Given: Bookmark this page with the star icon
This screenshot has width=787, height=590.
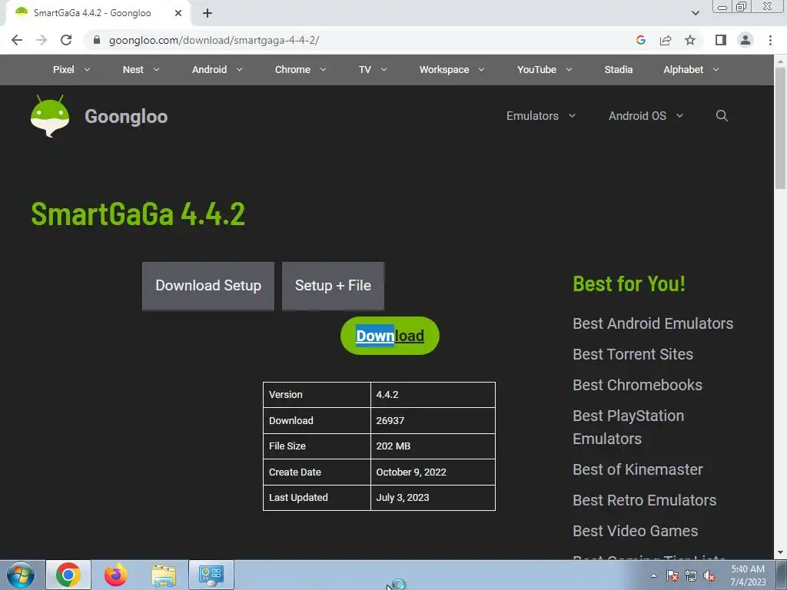Looking at the screenshot, I should [690, 40].
